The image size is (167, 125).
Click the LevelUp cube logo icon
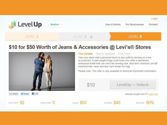point(12,25)
